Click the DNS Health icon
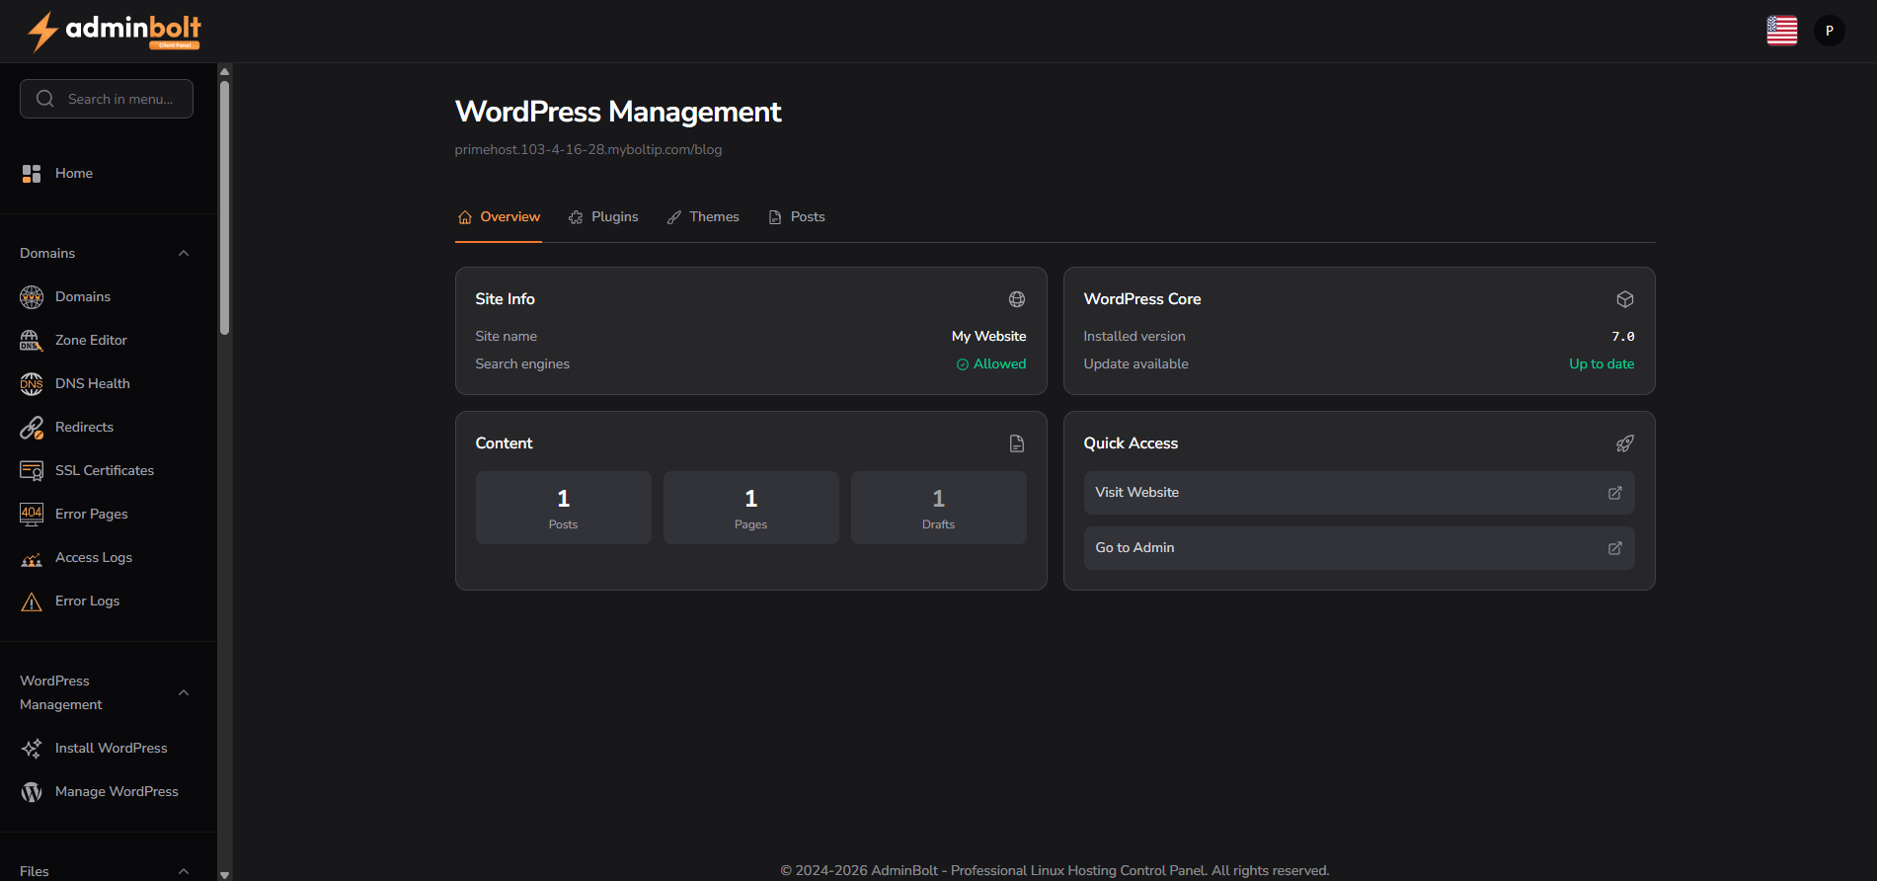Image resolution: width=1877 pixels, height=881 pixels. (32, 384)
